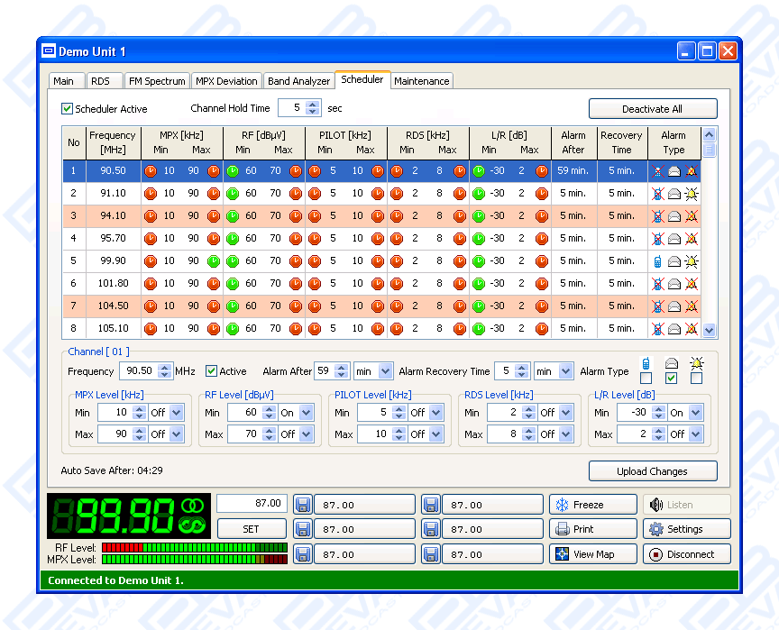This screenshot has width=779, height=630.
Task: Click the Upload Changes button
Action: pos(652,471)
